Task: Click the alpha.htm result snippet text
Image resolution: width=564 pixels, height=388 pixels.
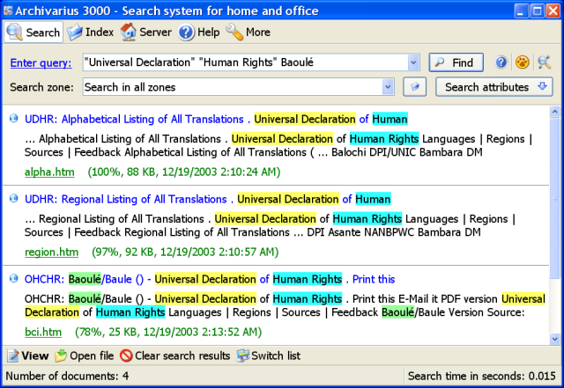Action: click(x=278, y=145)
